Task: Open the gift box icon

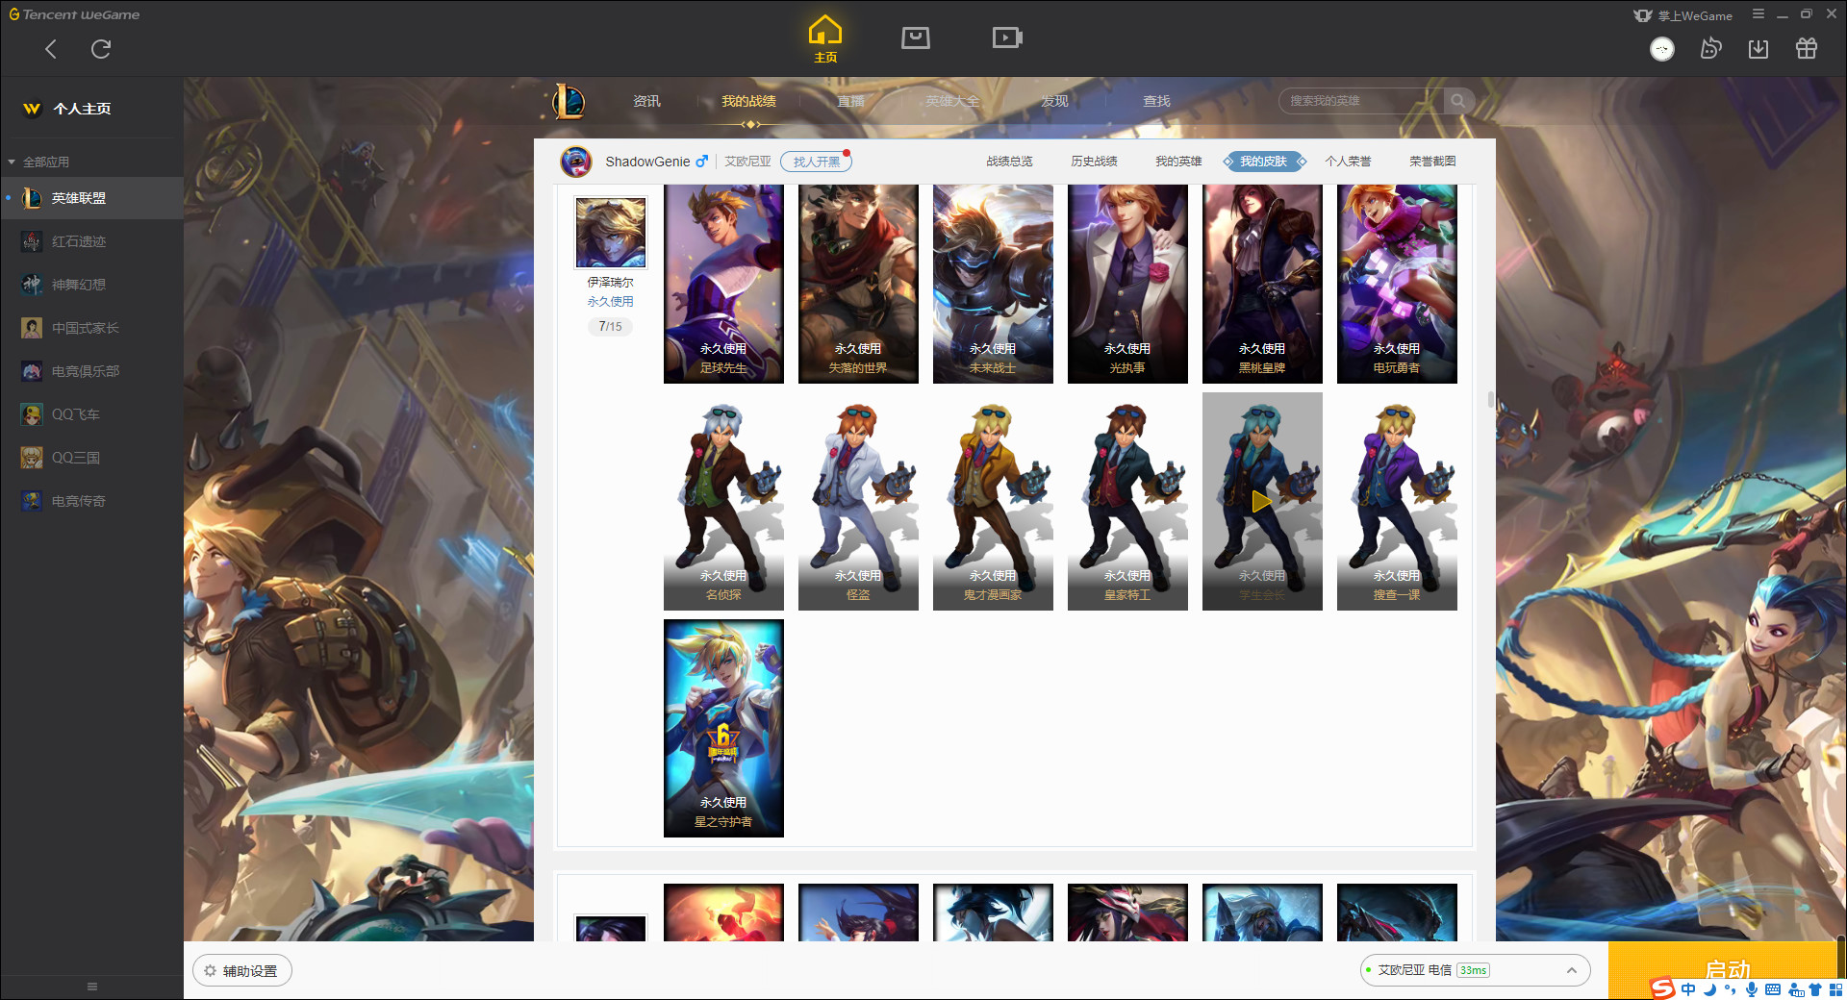Action: tap(1806, 49)
